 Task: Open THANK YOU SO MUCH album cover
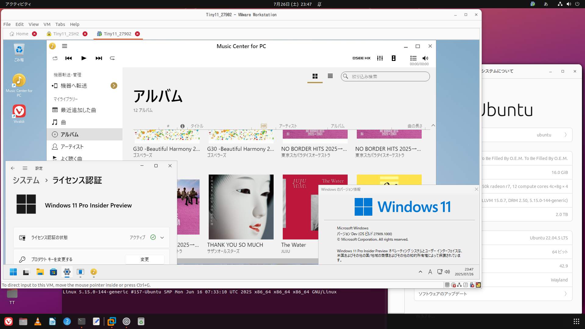tap(241, 207)
